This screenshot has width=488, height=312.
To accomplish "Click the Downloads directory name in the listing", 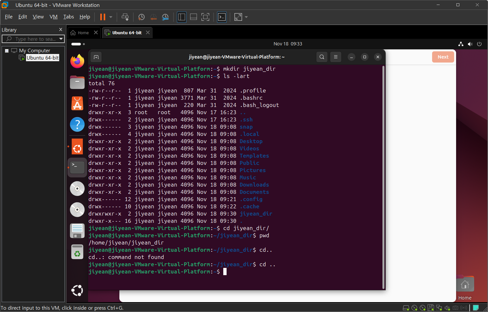I will (254, 185).
